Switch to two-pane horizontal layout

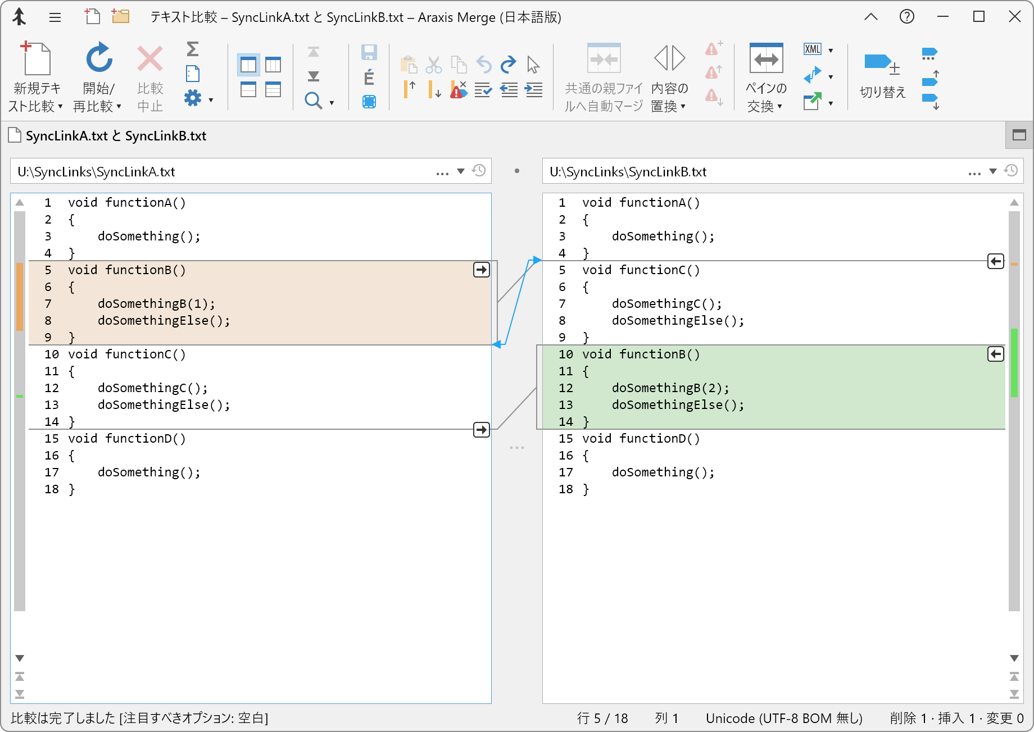pos(248,90)
